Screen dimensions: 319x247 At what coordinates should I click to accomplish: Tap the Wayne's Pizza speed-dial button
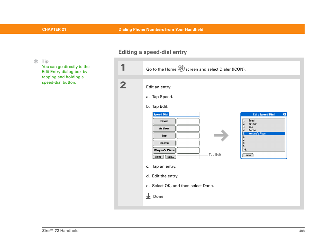pyautogui.click(x=164, y=151)
